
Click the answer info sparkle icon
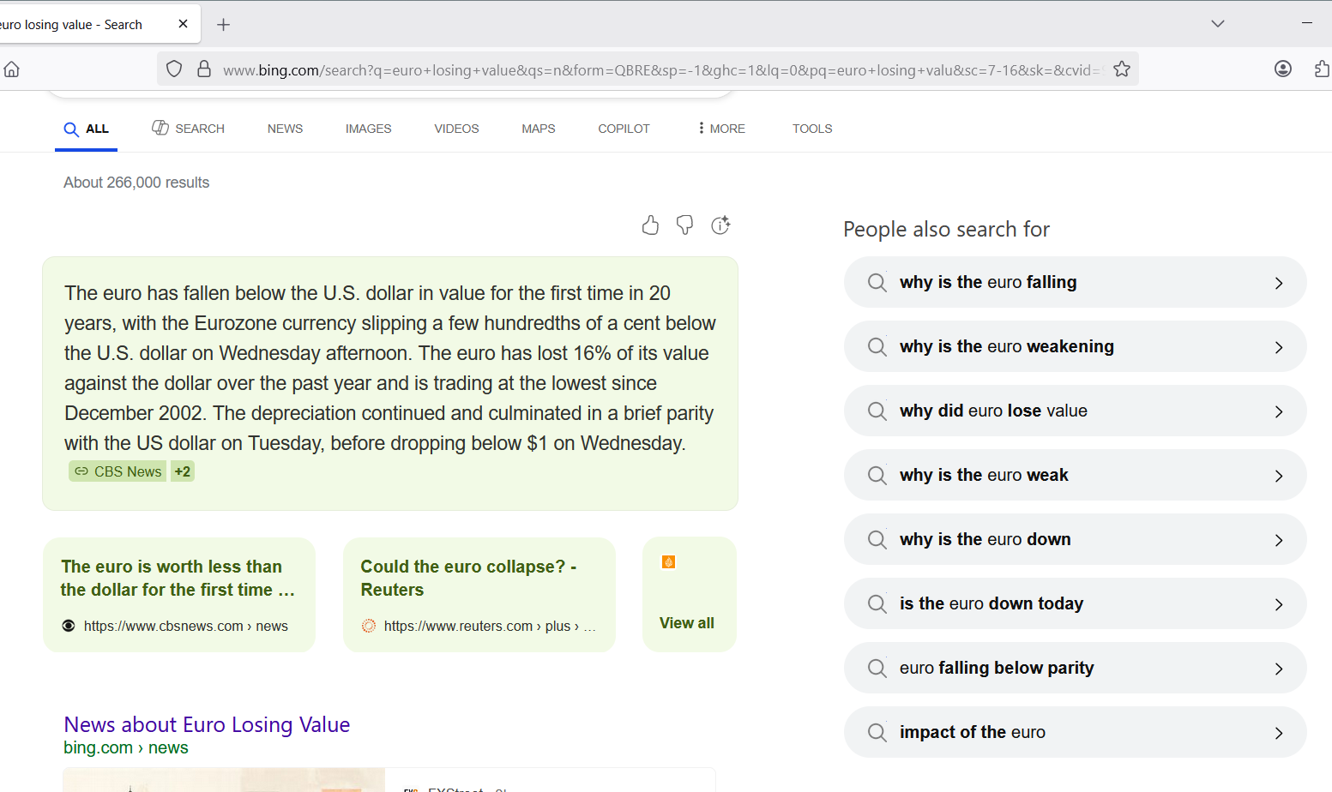(720, 225)
